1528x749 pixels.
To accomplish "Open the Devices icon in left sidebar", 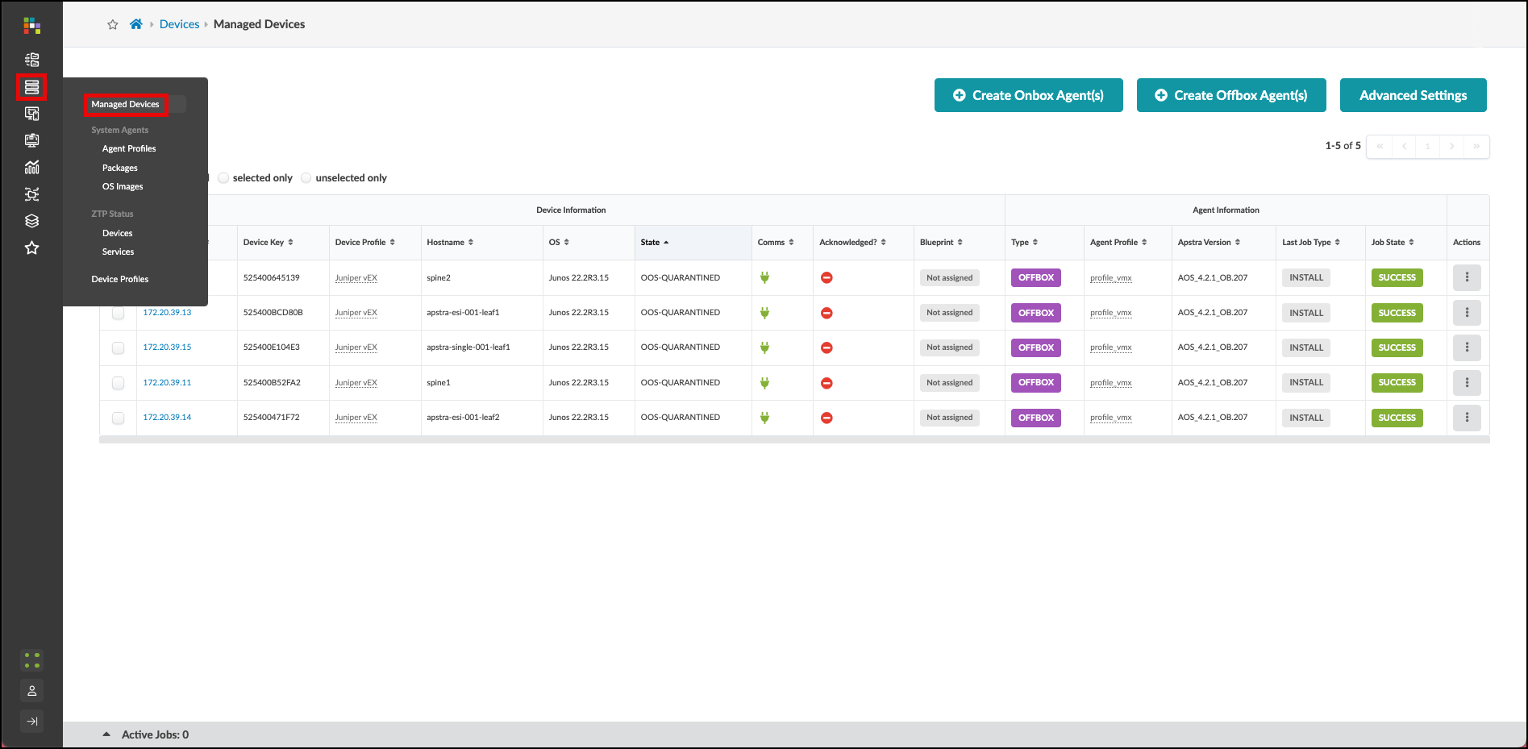I will (x=31, y=87).
